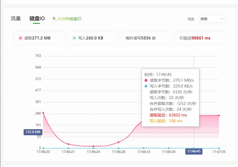Screen dimensions: 238x167
Task: Click the blue write point at 17:46:33
Action: (143, 148)
